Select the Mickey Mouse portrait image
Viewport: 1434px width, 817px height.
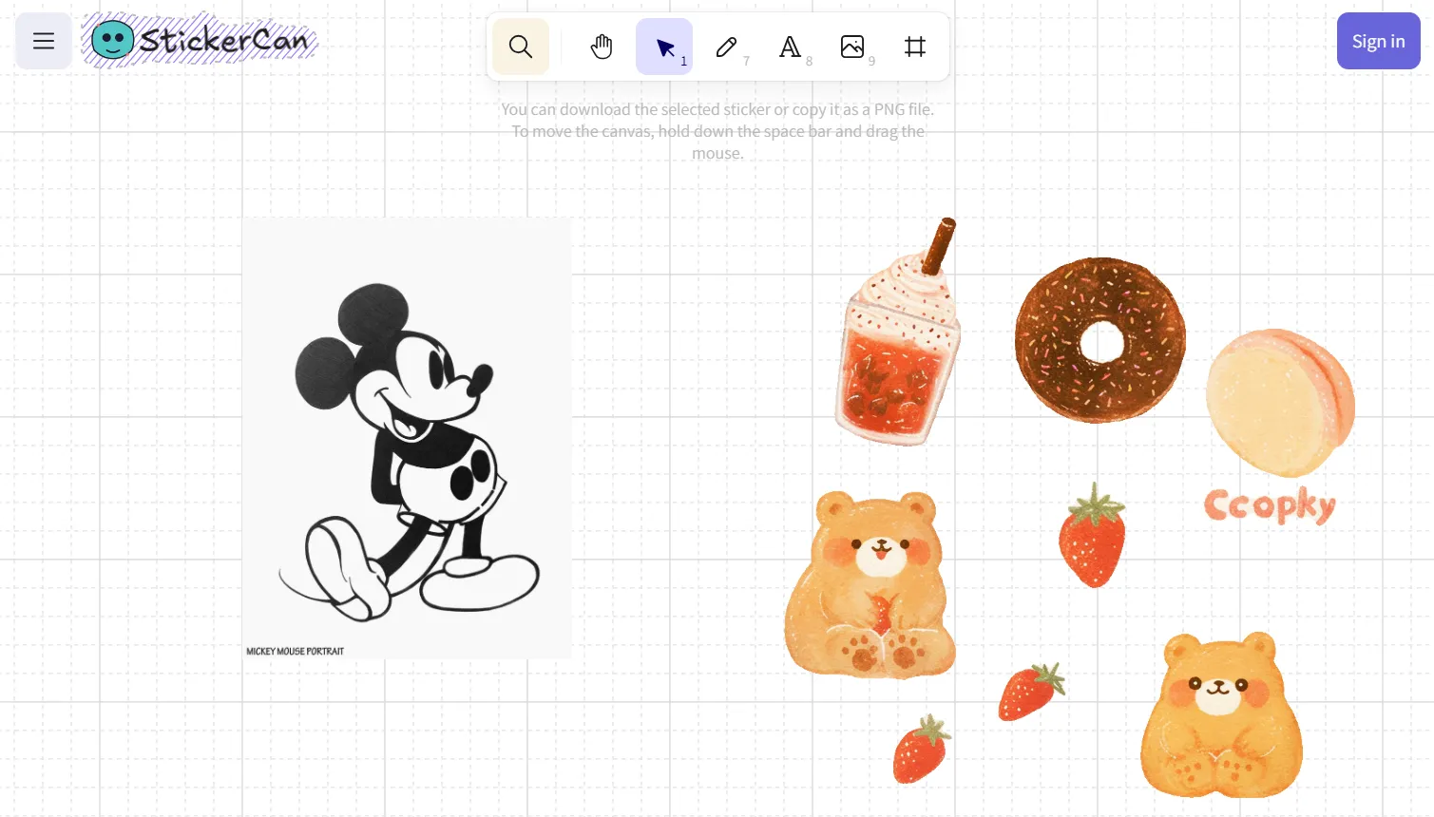(x=407, y=438)
